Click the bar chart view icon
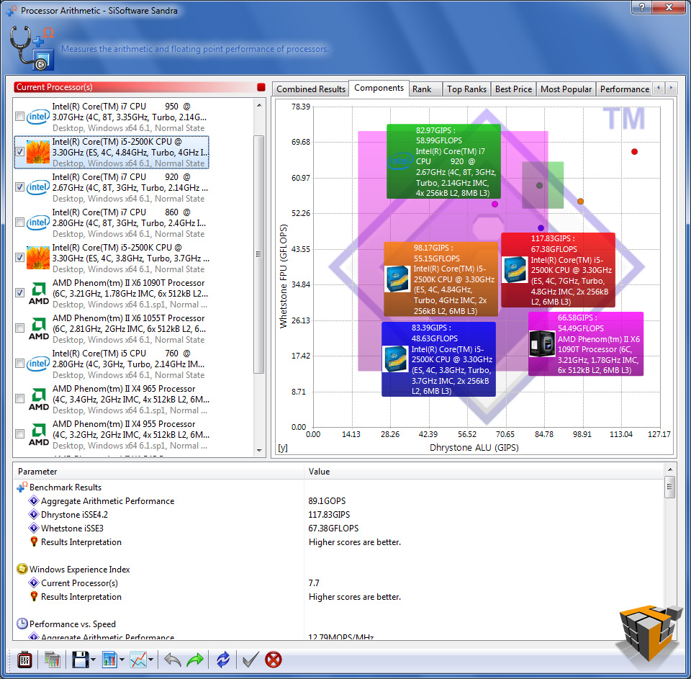 coord(109,660)
